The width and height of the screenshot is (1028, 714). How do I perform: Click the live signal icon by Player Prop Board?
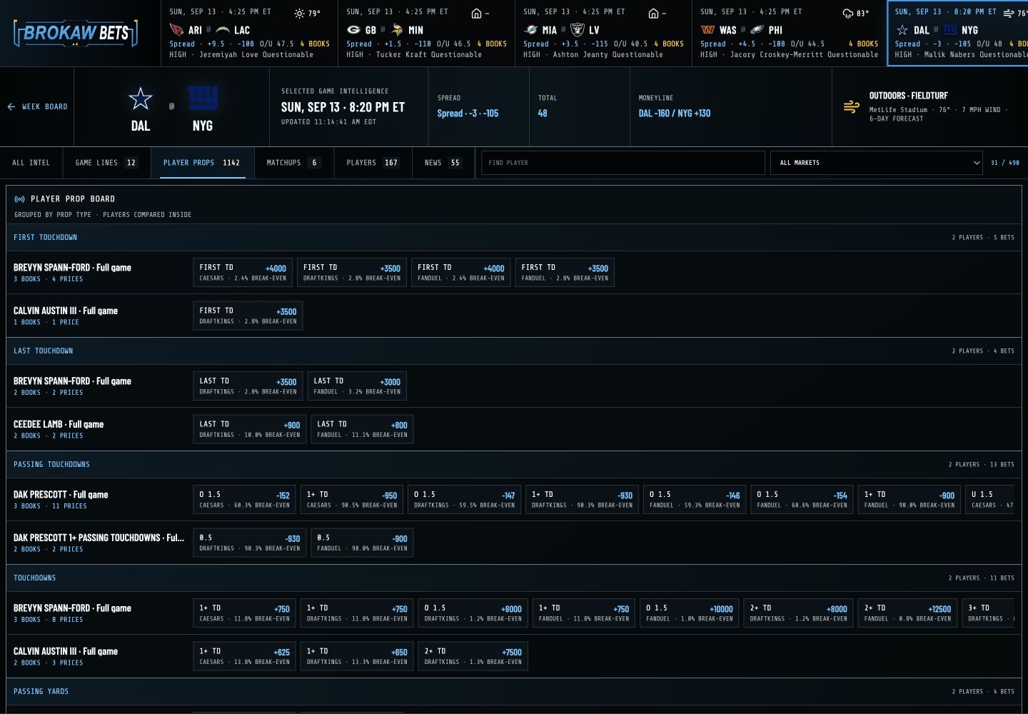click(19, 199)
